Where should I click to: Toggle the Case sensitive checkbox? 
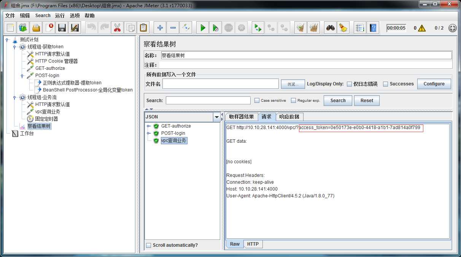point(257,101)
